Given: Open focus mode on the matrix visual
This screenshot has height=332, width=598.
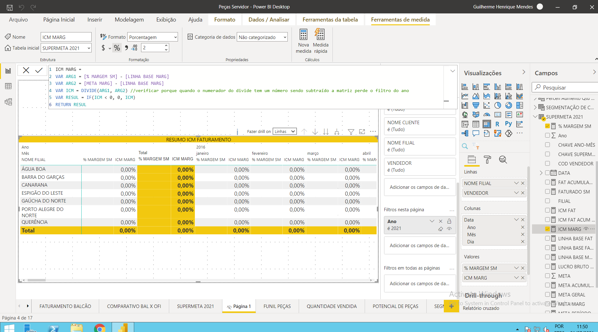Looking at the screenshot, I should (x=362, y=132).
